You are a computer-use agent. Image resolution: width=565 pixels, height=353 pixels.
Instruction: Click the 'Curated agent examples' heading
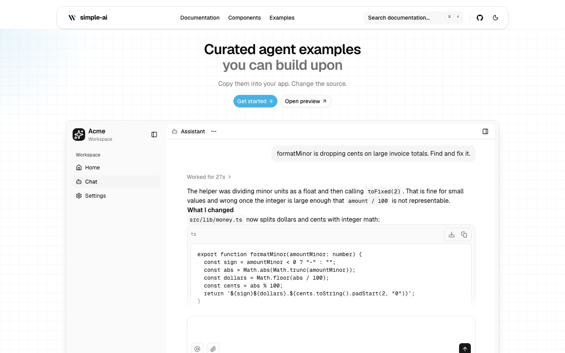point(282,49)
